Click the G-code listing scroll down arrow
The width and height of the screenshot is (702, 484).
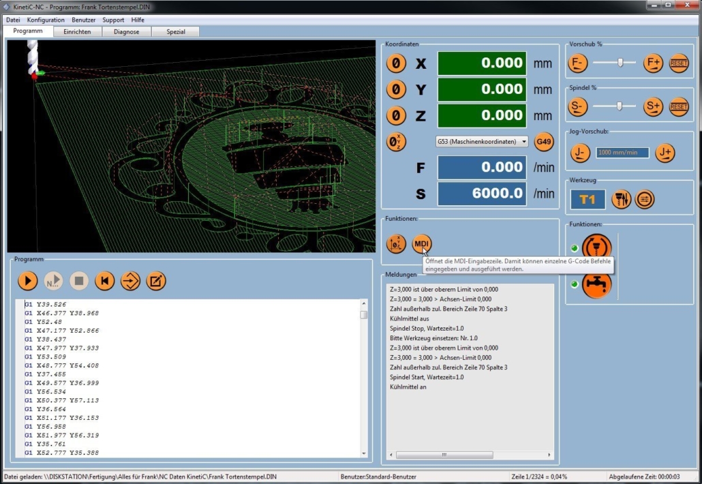363,453
